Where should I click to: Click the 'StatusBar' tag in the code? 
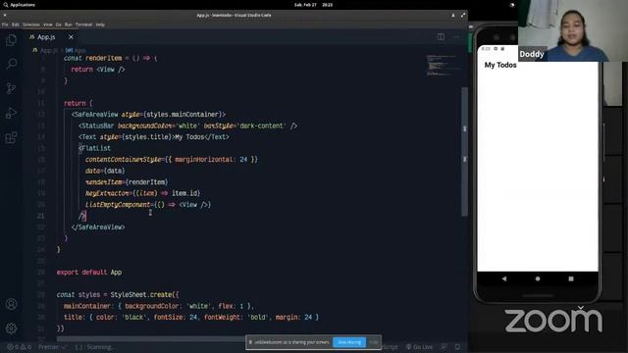point(98,126)
